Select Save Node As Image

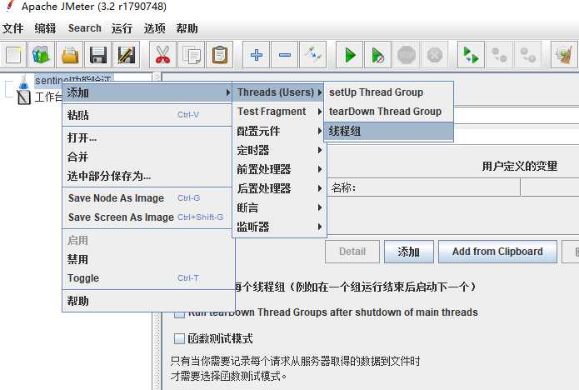[148, 198]
